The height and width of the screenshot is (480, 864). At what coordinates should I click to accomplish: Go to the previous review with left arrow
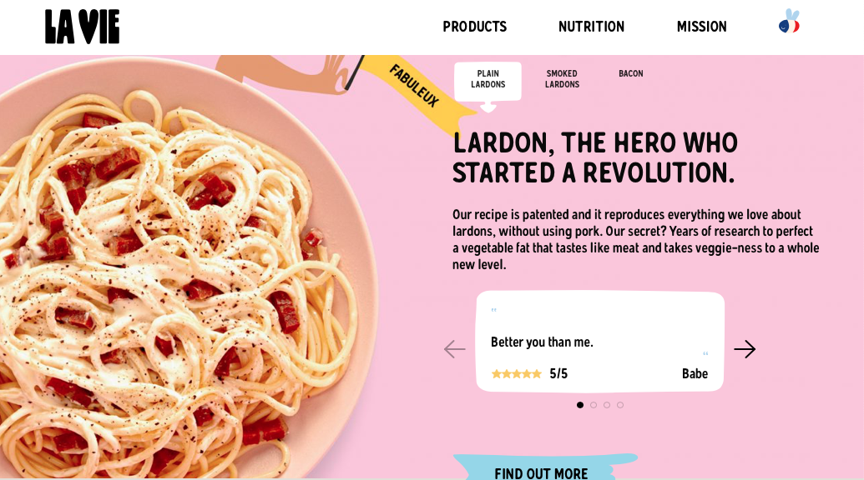coord(454,349)
